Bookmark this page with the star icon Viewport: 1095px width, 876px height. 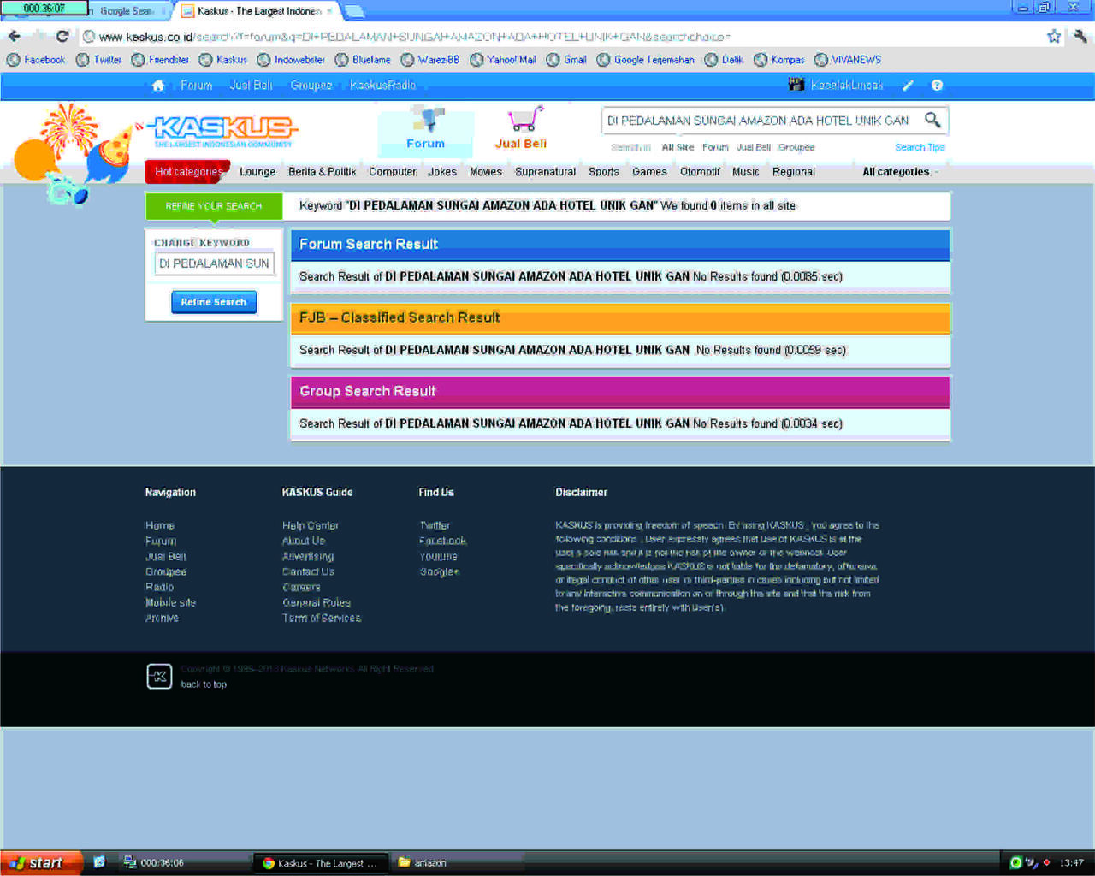coord(1054,36)
